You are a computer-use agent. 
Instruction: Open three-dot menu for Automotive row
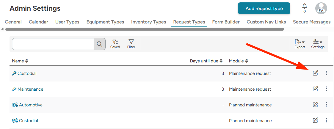click(326, 105)
